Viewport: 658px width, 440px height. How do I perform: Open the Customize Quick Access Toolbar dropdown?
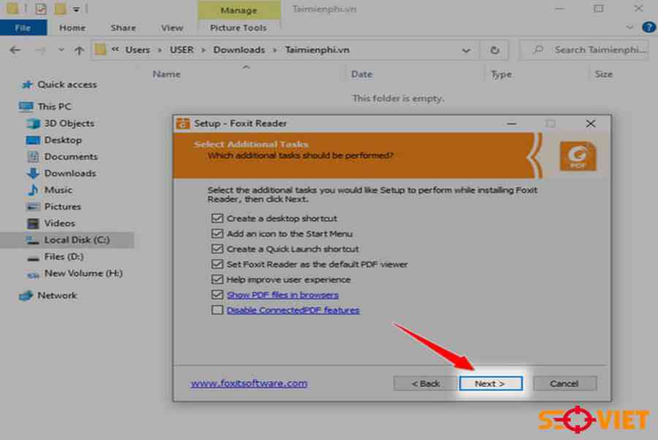point(76,9)
